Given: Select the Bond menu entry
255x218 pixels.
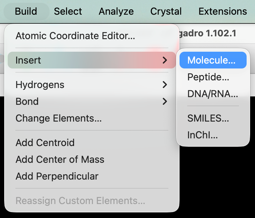Looking at the screenshot, I should pyautogui.click(x=27, y=101).
